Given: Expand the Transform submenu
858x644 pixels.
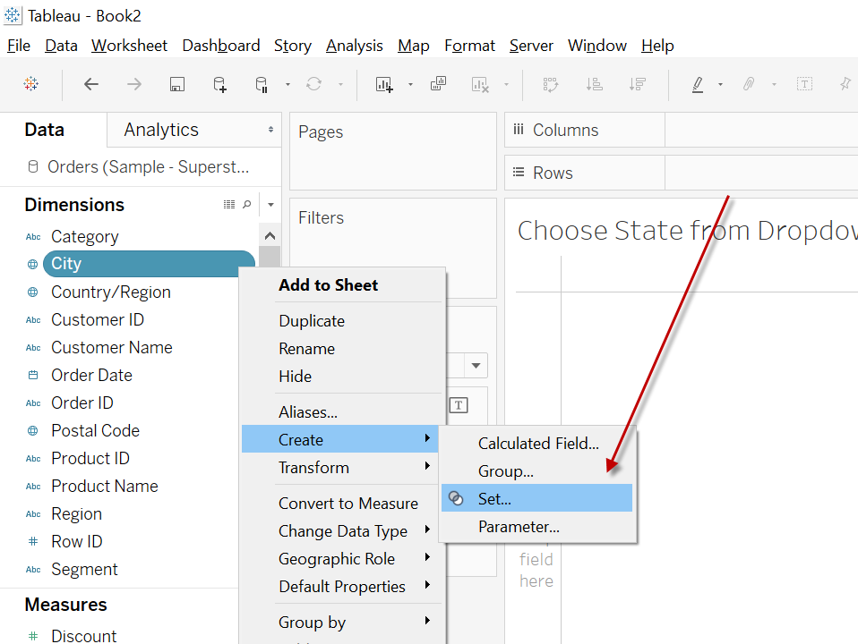Looking at the screenshot, I should (340, 468).
